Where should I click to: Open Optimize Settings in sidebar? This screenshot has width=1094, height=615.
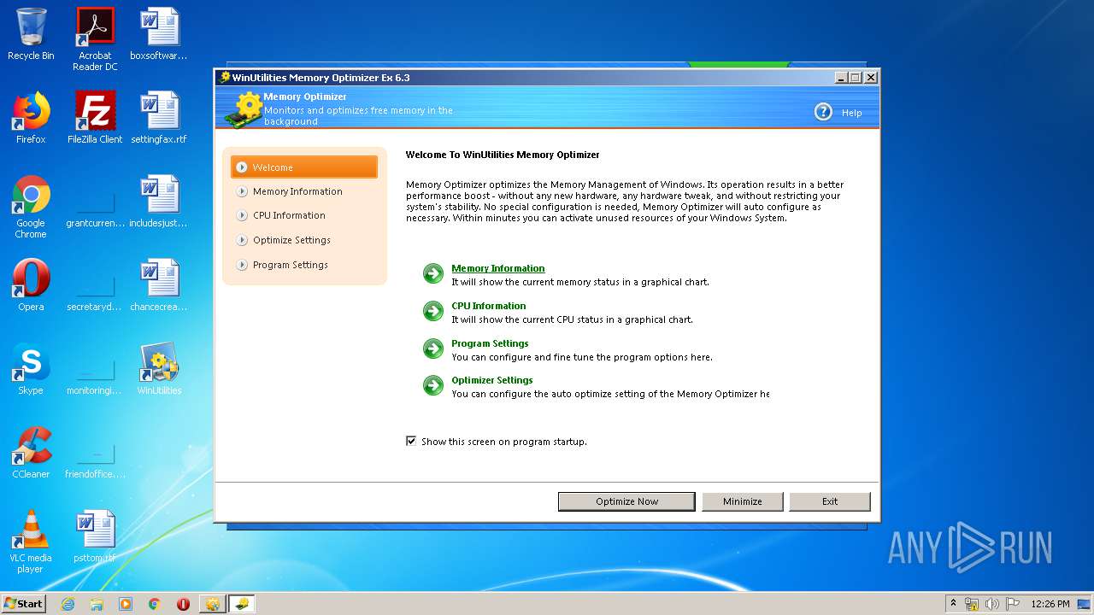[291, 240]
